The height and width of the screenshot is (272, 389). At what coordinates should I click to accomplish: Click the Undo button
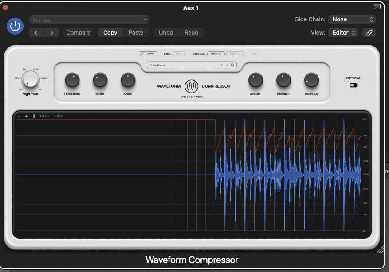(166, 33)
